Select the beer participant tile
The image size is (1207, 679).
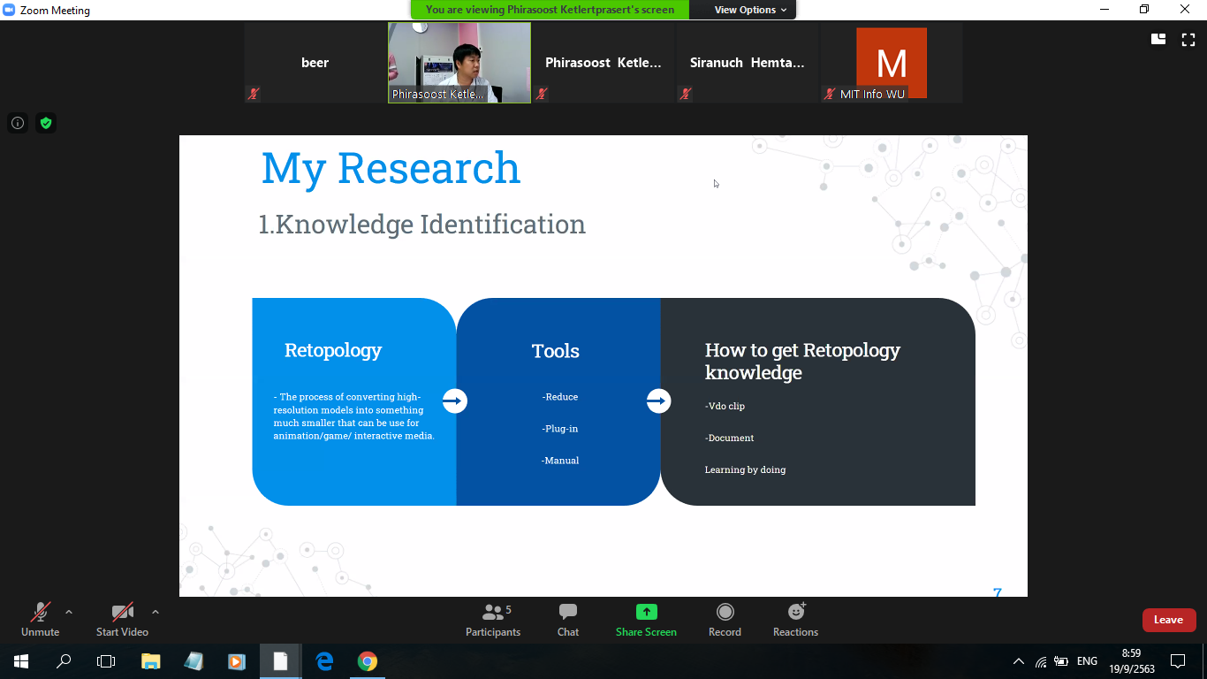[315, 63]
